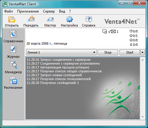The image size is (148, 128).
Task: Open Настройка gear settings icon
Action: coord(70,19)
